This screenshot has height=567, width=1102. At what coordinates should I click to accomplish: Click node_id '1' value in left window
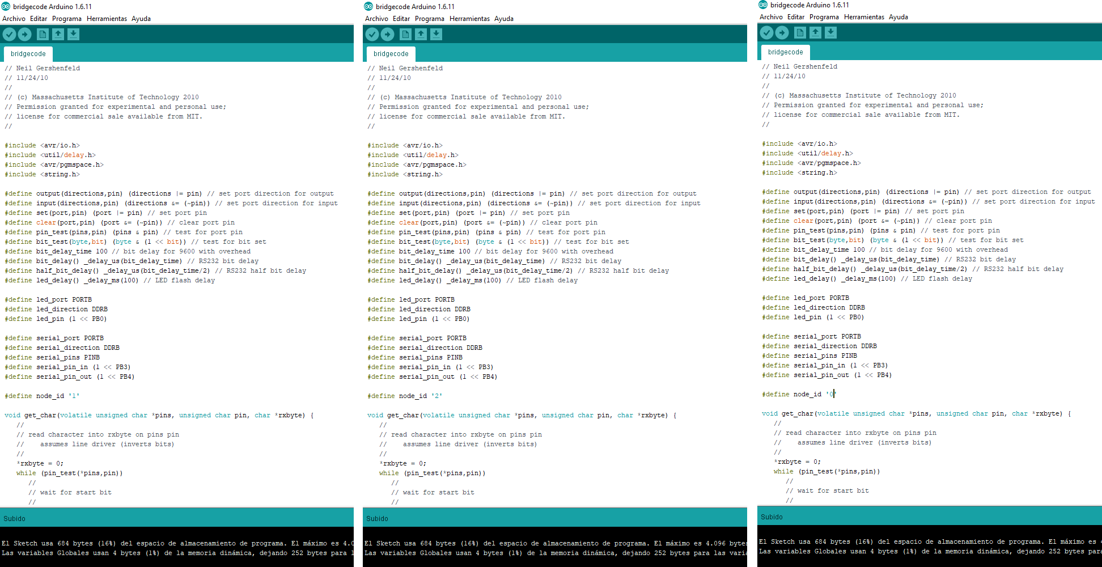74,396
